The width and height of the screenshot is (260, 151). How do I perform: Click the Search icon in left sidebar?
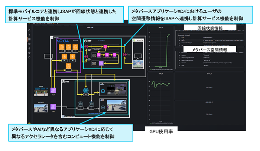point(30,30)
